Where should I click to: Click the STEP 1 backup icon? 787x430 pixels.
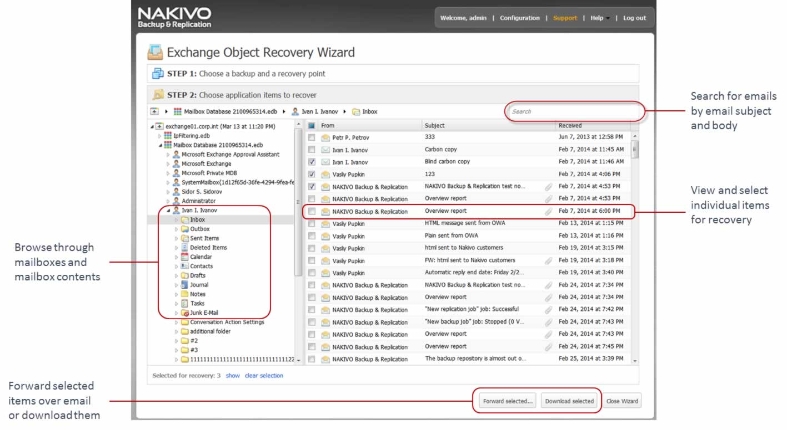[x=157, y=73]
